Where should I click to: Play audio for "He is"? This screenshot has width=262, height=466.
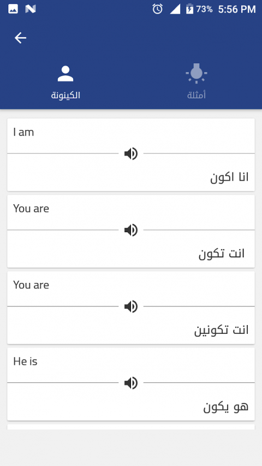tap(130, 383)
